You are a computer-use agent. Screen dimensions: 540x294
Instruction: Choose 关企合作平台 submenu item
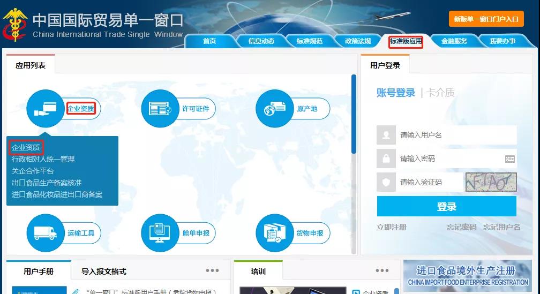click(x=33, y=171)
